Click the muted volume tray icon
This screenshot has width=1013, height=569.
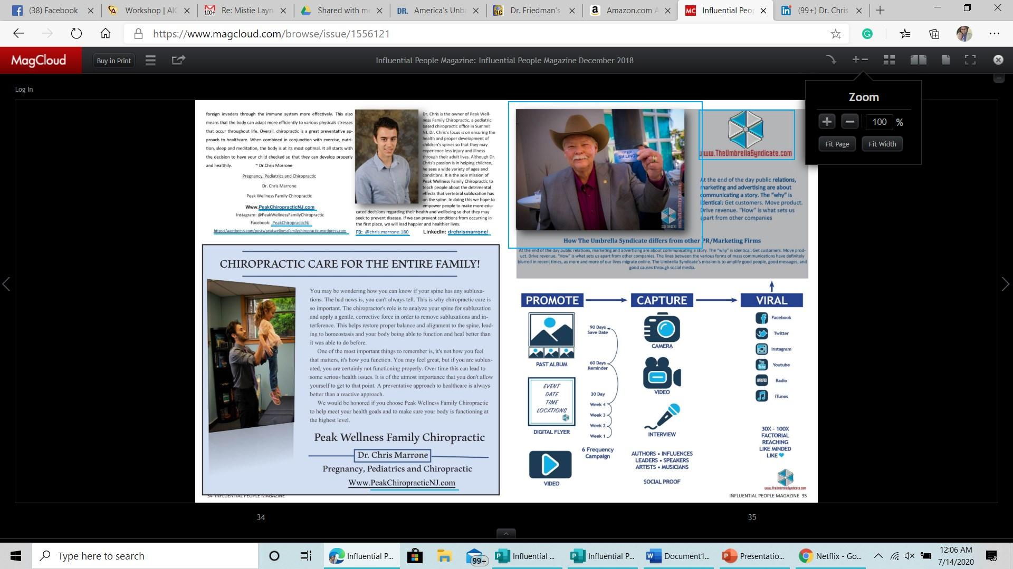point(910,556)
